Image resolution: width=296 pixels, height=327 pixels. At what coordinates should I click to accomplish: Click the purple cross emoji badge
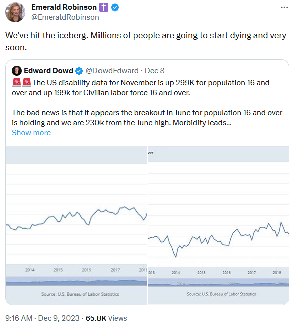pos(104,8)
